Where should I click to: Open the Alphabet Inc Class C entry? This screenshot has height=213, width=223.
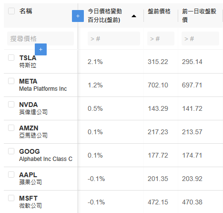[x=46, y=159]
